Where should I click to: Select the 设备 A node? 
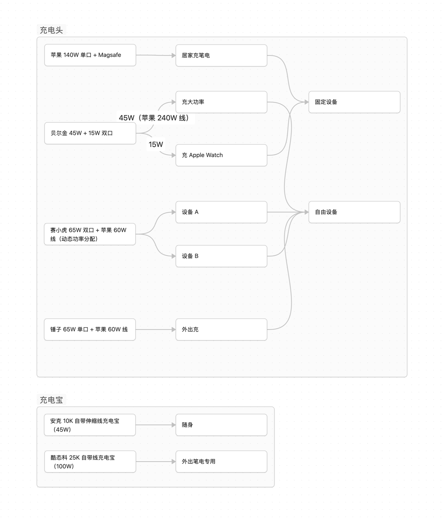[x=221, y=212]
